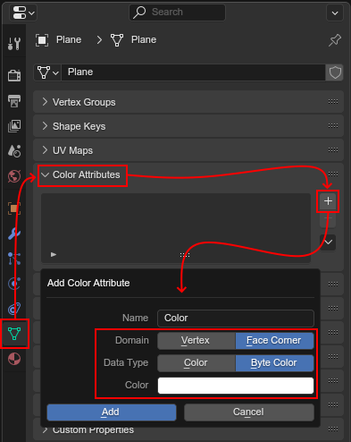Set Domain to Vertex

coord(196,340)
